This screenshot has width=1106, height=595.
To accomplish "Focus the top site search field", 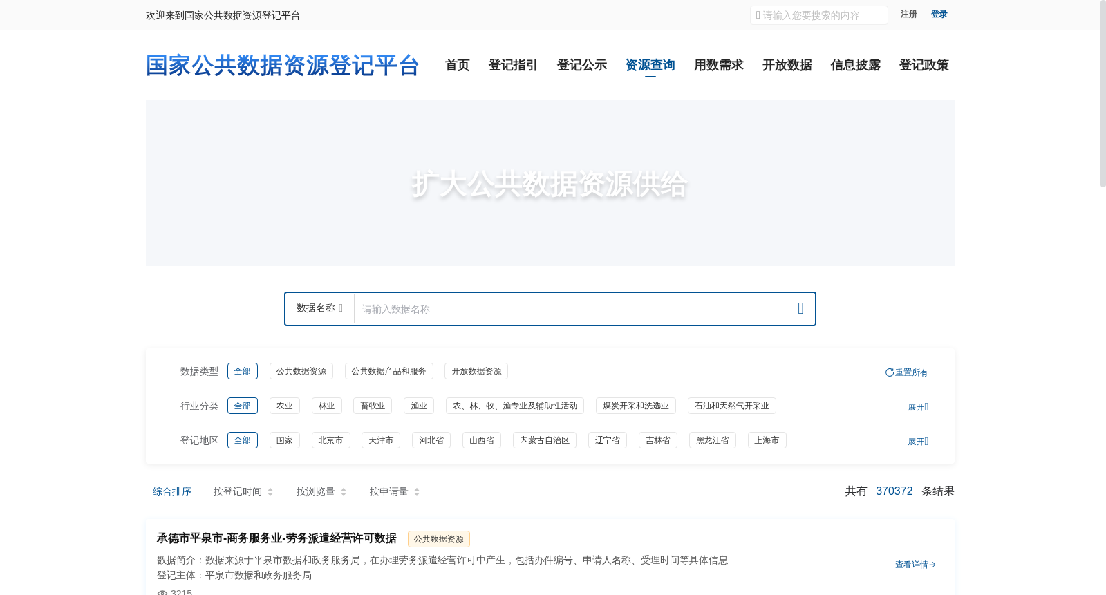I will pyautogui.click(x=819, y=15).
